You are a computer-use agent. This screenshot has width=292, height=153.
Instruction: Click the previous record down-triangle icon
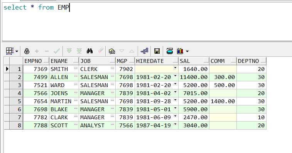click(x=122, y=51)
